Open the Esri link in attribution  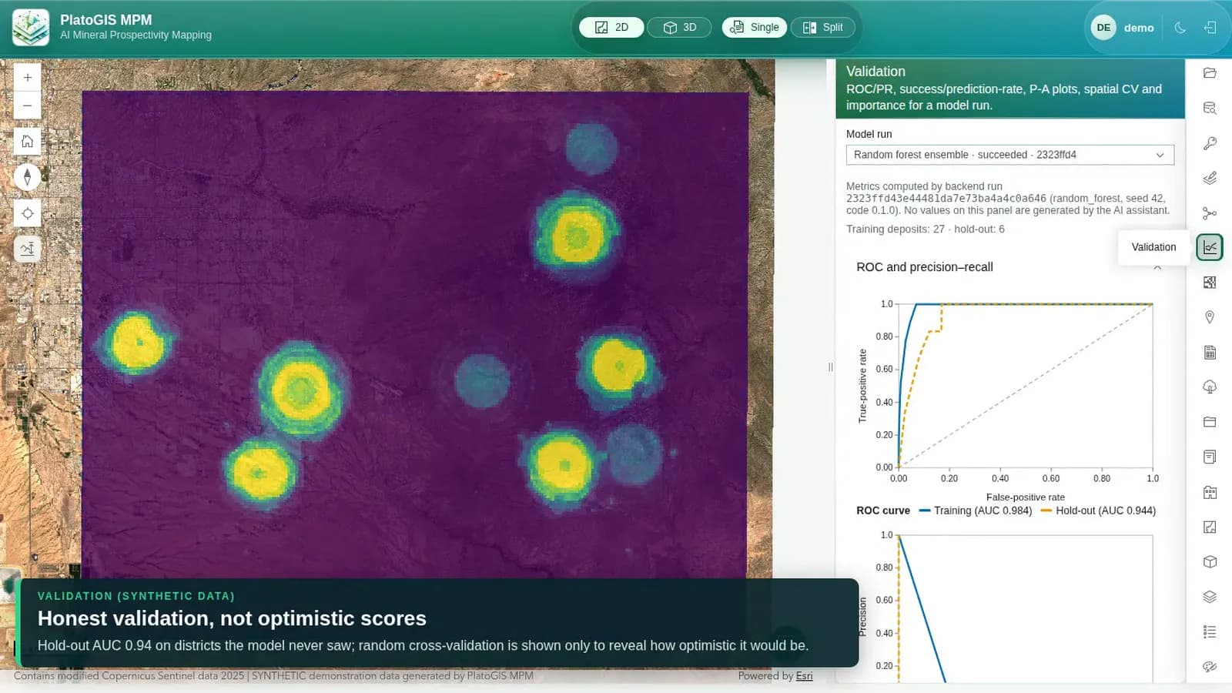[804, 676]
